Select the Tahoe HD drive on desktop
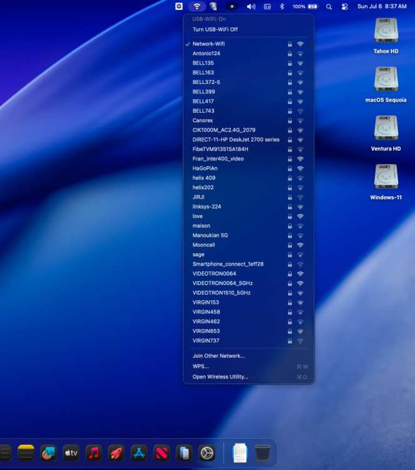The height and width of the screenshot is (470, 415). (386, 31)
